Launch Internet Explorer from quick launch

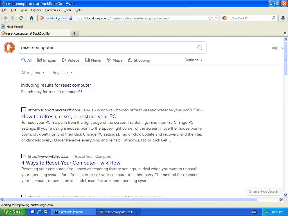(x=39, y=212)
